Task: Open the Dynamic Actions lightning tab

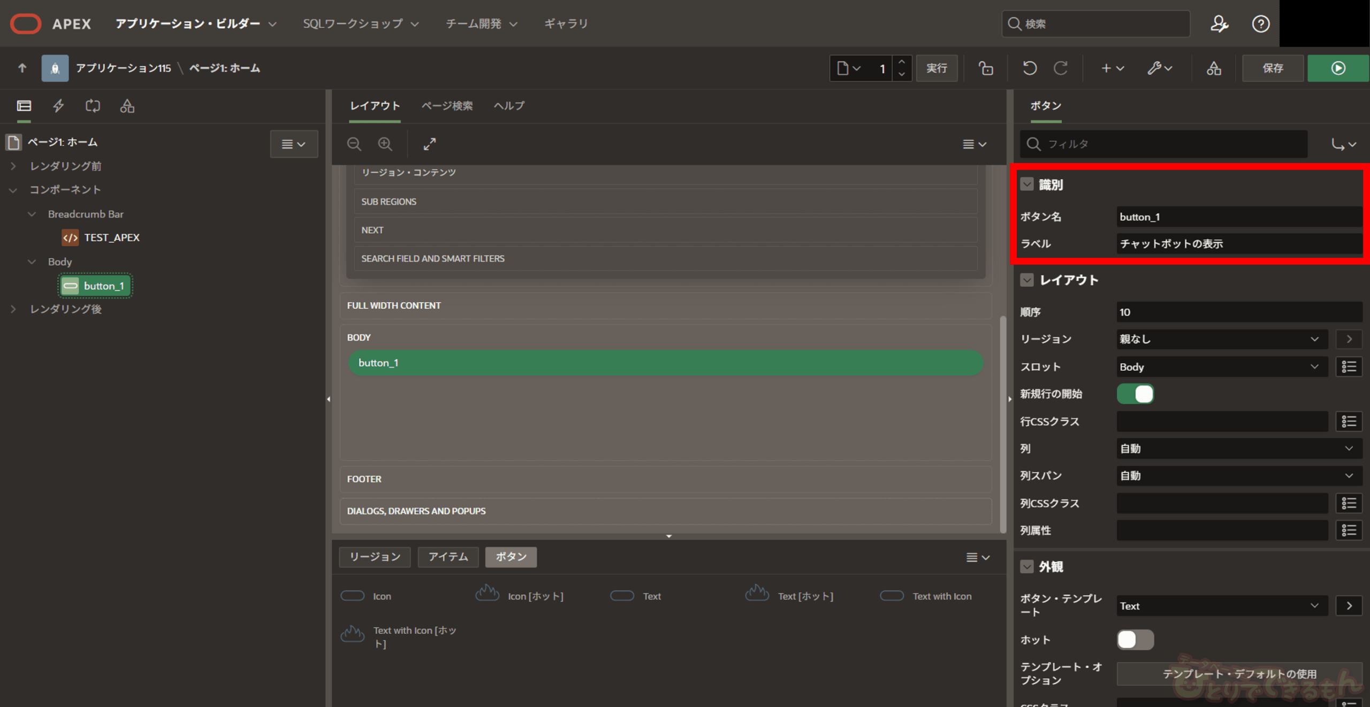Action: pyautogui.click(x=58, y=105)
